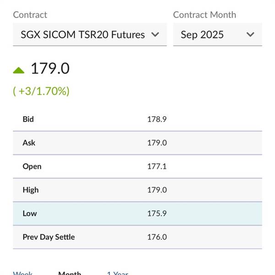275x275 pixels.
Task: Open the Contract Month dropdown chevron
Action: pos(250,34)
